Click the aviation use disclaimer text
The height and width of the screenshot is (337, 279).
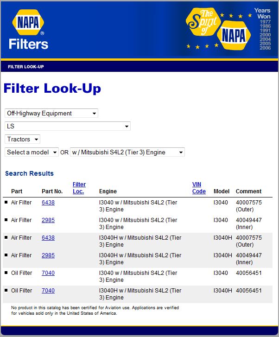click(95, 311)
